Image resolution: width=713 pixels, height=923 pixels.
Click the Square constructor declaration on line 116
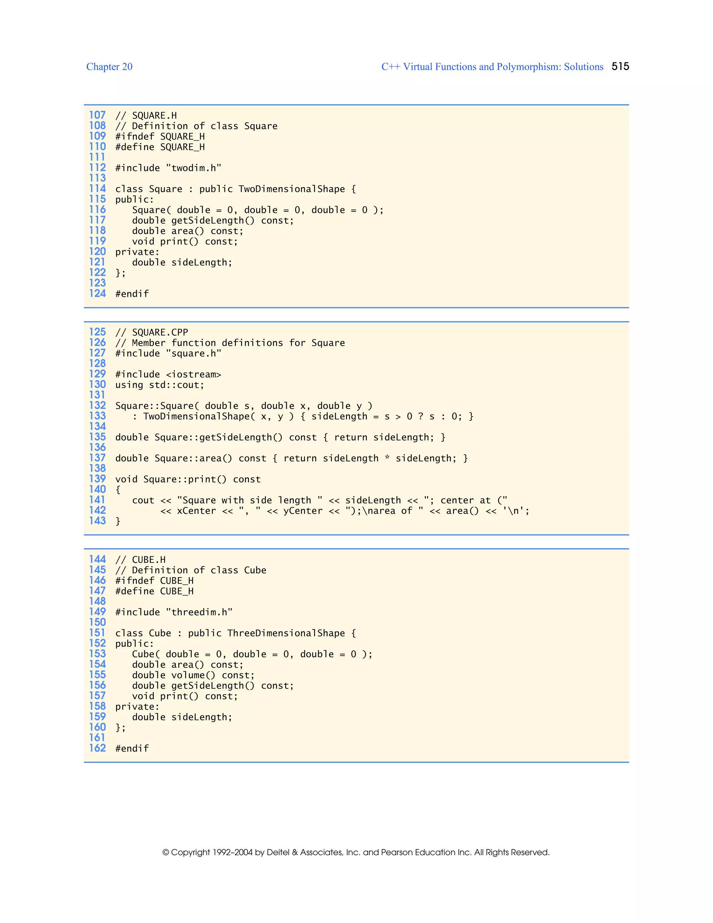click(258, 210)
